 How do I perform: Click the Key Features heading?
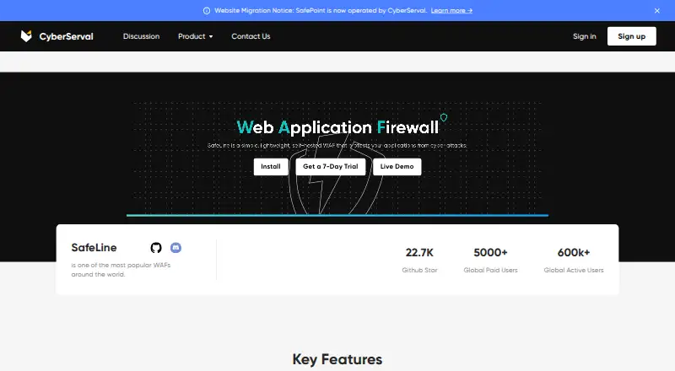tap(337, 359)
